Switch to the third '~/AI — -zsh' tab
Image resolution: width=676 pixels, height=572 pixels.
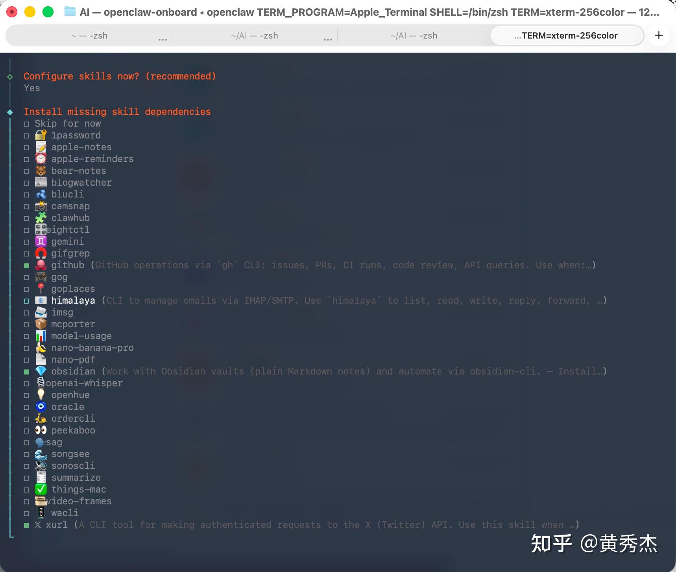(x=414, y=35)
